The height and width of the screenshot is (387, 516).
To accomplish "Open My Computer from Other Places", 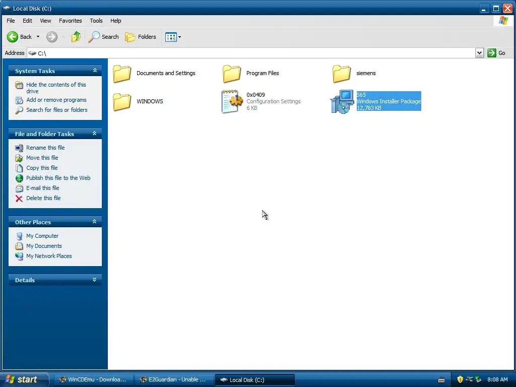I will pos(42,236).
